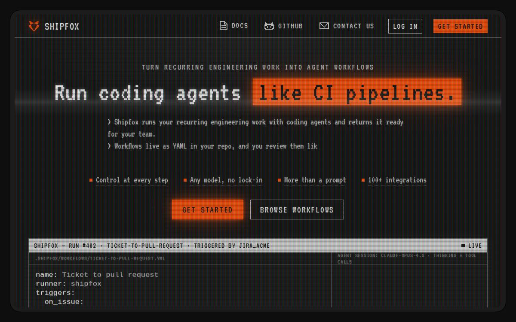Click the "on_issue:" YAML line
Screen dimensions: 516x322
click(x=64, y=302)
